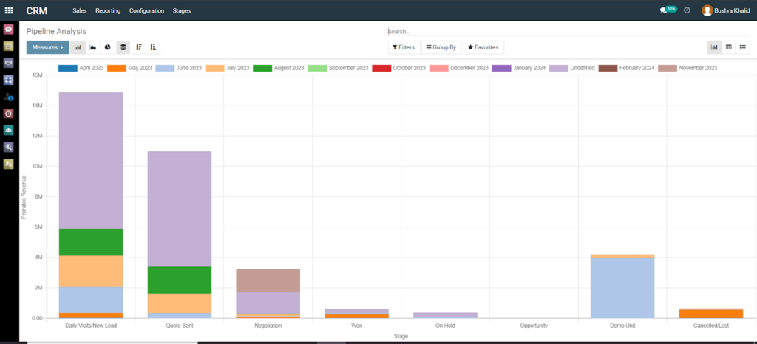Open Discuss app in left sidebar
The width and height of the screenshot is (757, 344).
point(9,30)
